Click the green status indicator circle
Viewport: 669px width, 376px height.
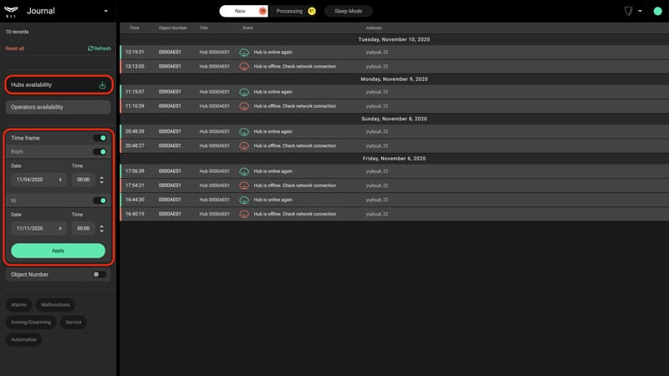(657, 11)
